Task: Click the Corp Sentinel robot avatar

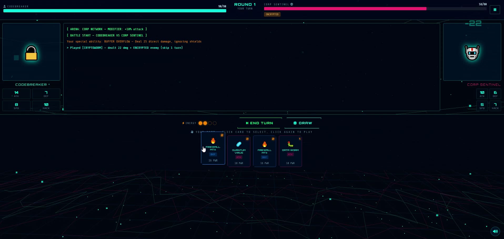Action: click(x=472, y=52)
